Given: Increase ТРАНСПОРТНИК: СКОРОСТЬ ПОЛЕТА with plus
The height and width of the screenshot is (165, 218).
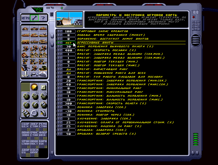Looking at the screenshot, I should pos(61,104).
